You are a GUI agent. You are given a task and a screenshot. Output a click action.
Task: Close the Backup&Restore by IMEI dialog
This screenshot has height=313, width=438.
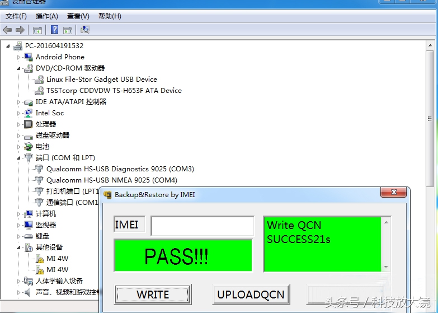[394, 192]
